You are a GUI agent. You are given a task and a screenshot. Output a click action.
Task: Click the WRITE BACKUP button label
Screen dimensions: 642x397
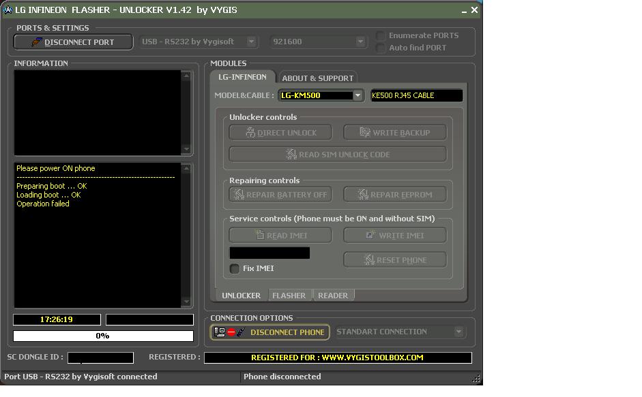pyautogui.click(x=401, y=133)
